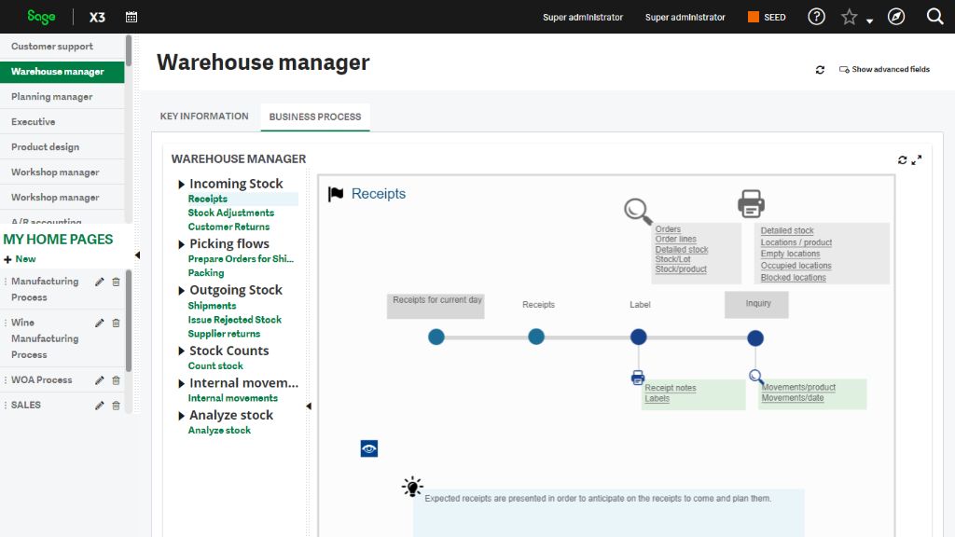Viewport: 955px width, 537px height.
Task: Click the Receipts flag icon
Action: click(x=336, y=194)
